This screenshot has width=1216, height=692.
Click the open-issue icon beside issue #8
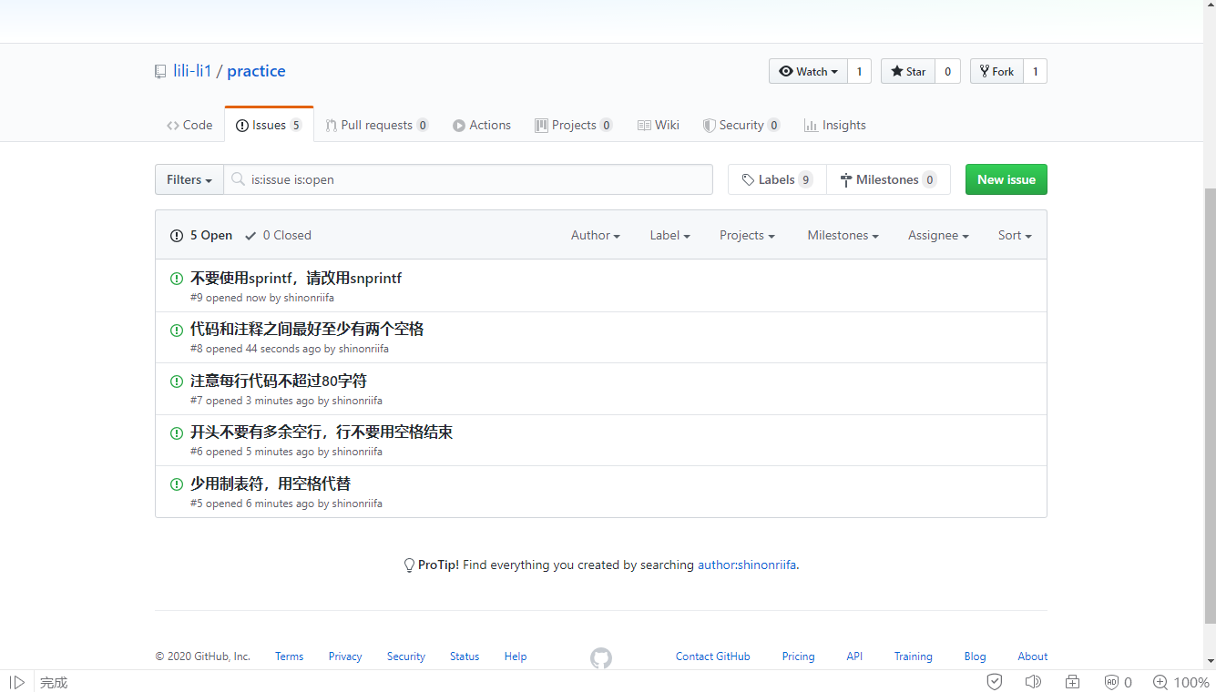(177, 330)
